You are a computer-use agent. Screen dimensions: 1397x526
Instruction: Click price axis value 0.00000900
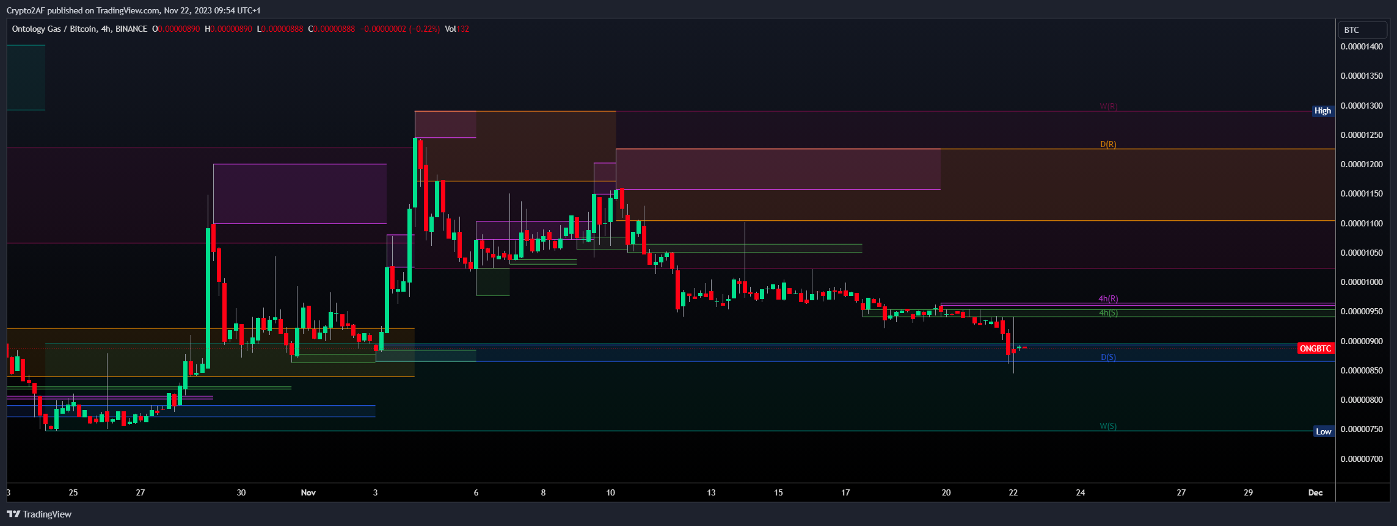(1360, 341)
